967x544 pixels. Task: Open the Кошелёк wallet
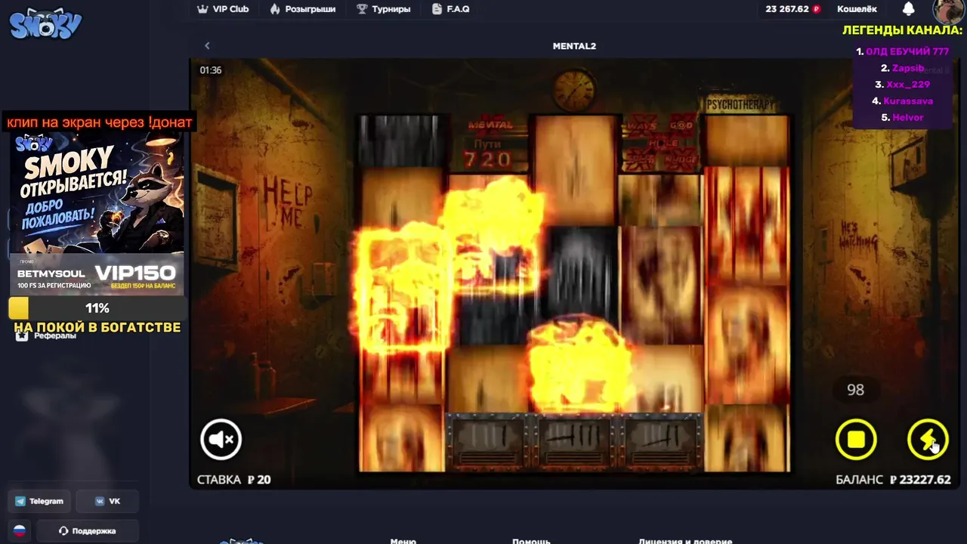pos(857,9)
